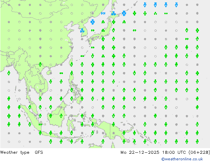Click the green shower symbol over northern Vietnam
210x162 pixels.
40,64
